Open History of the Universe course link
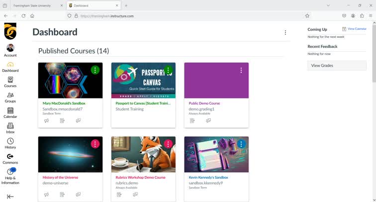376x202 pixels. [61, 177]
